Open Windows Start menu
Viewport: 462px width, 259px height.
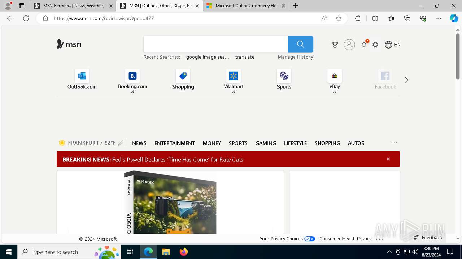coord(9,252)
